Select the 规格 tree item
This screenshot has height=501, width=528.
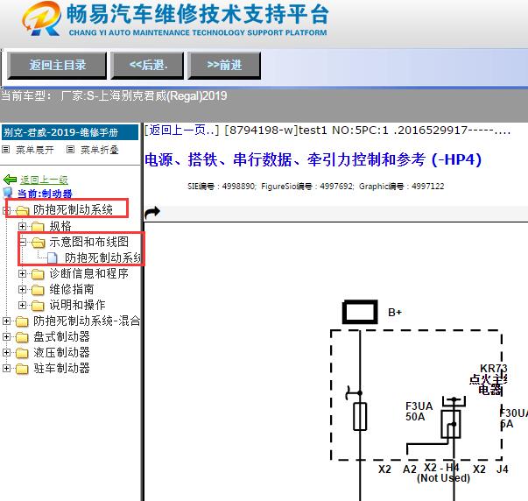coord(60,226)
